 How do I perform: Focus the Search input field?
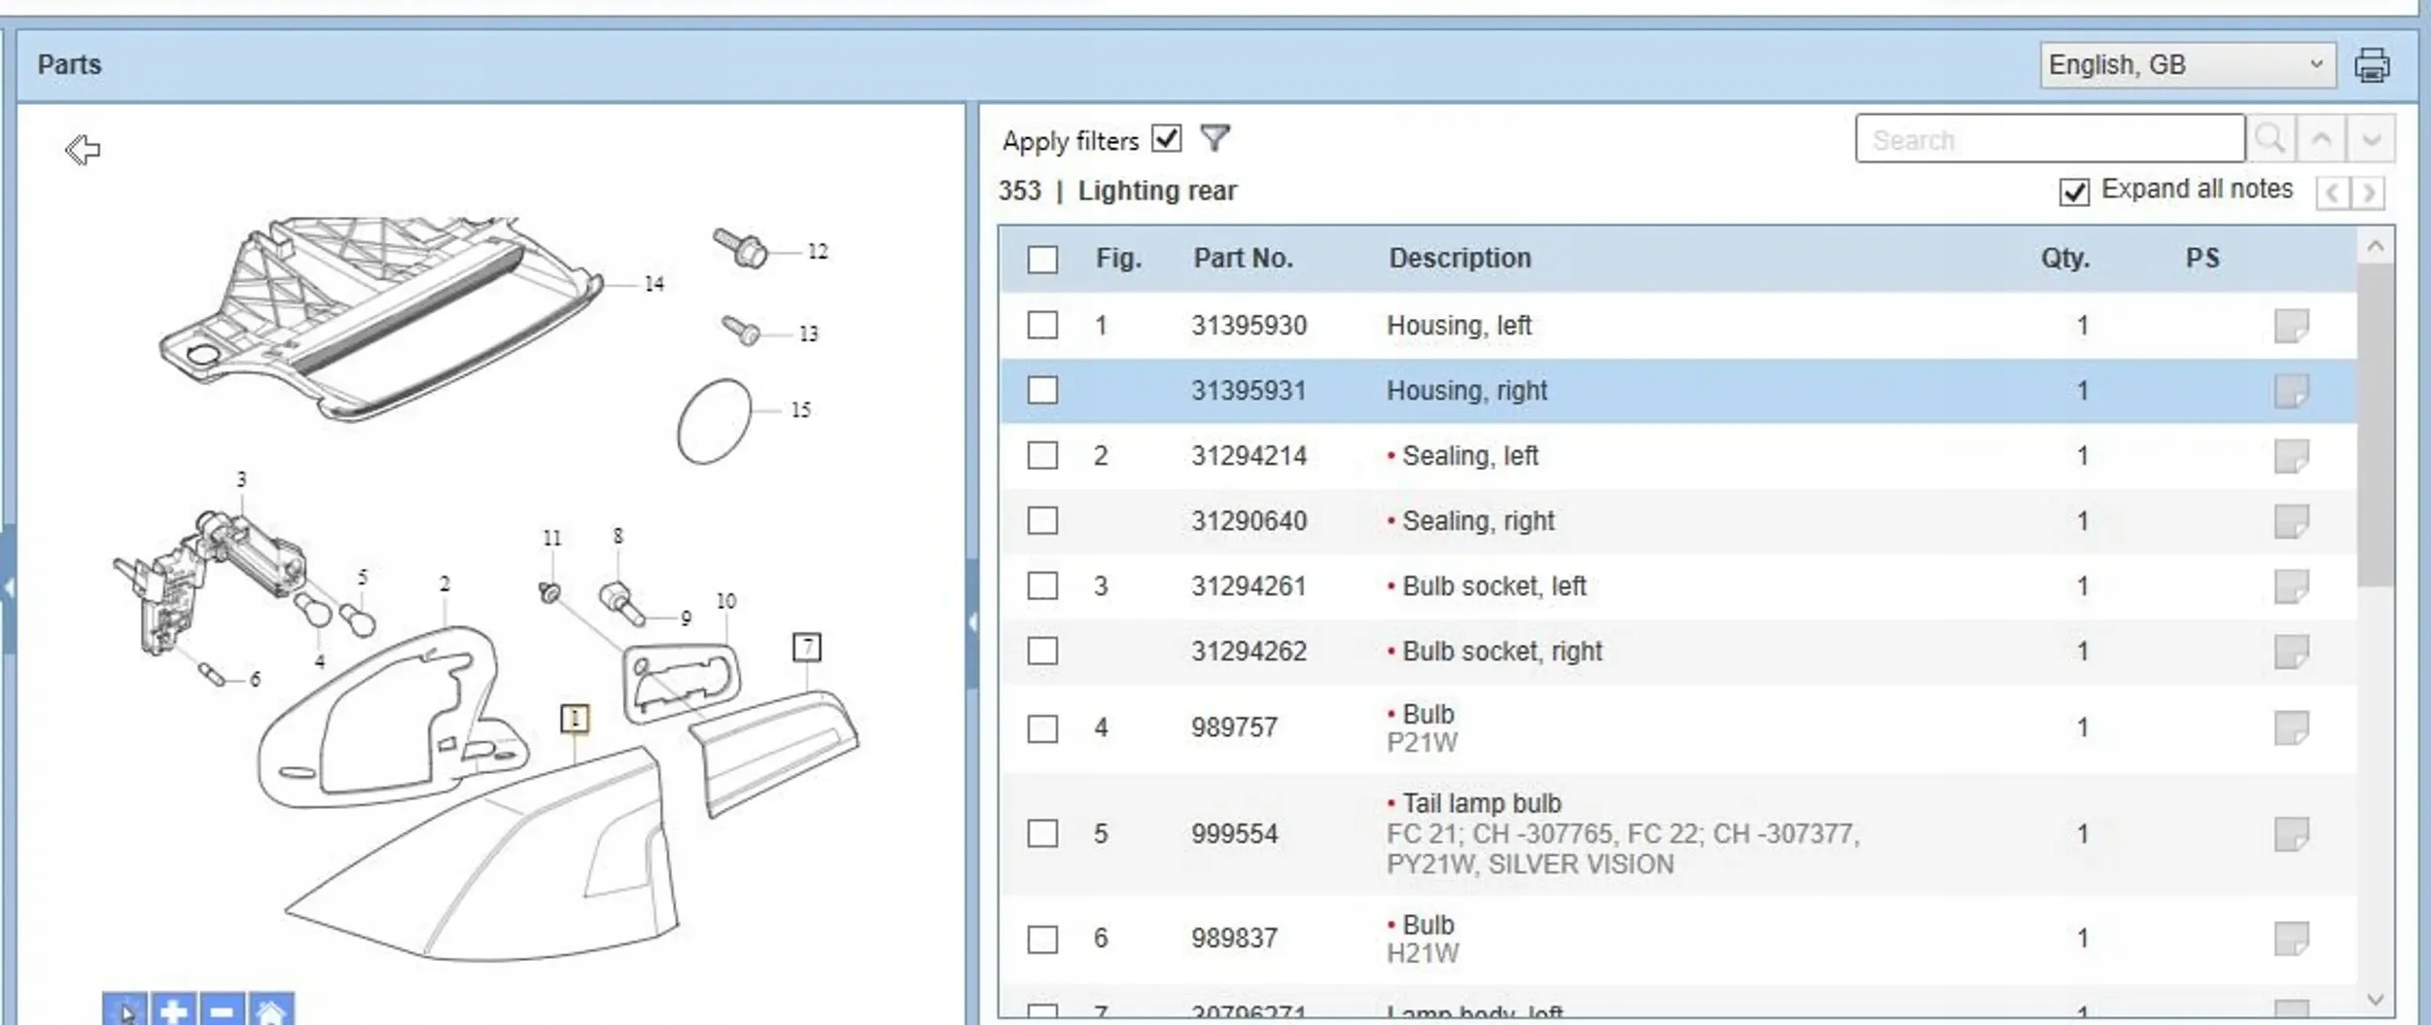click(2050, 139)
